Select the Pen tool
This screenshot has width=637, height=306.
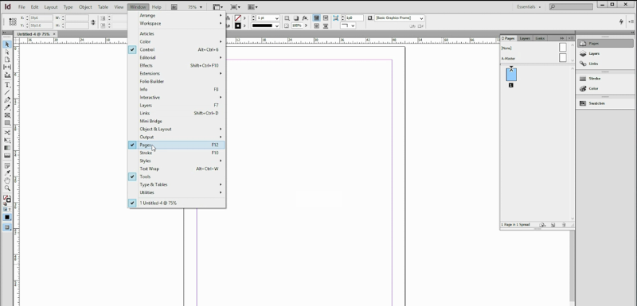point(7,100)
